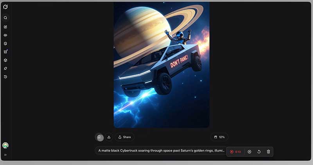313x165 pixels.
Task: Toggle the bookmark save button under the image
Action: 99,137
